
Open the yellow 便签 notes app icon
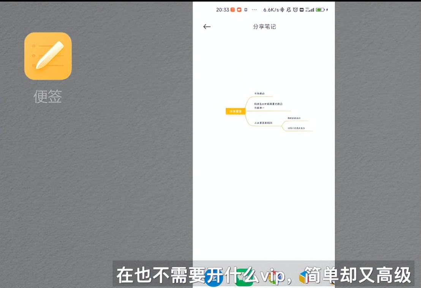pyautogui.click(x=48, y=56)
